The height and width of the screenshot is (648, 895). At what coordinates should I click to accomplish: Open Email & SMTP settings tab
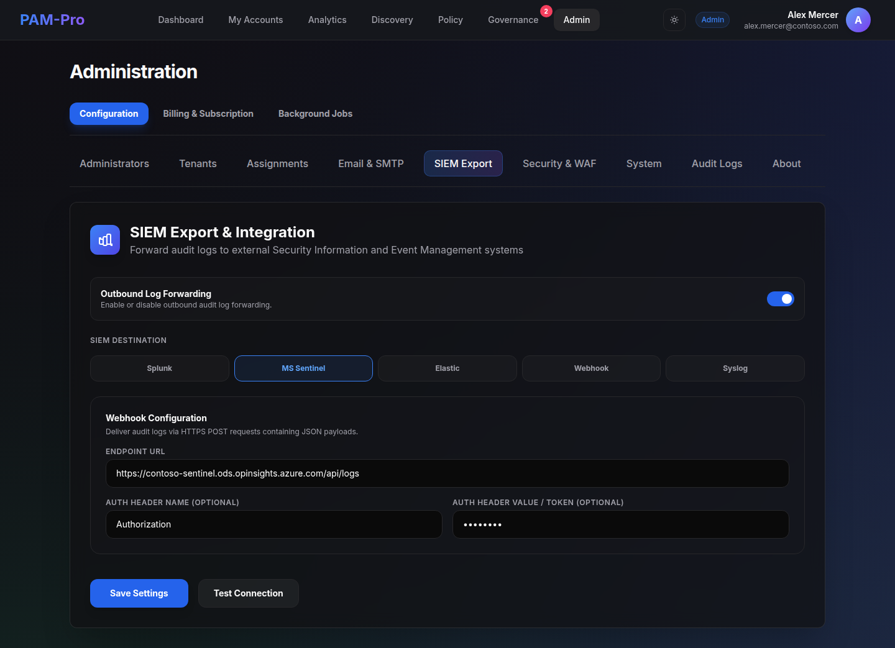(371, 163)
